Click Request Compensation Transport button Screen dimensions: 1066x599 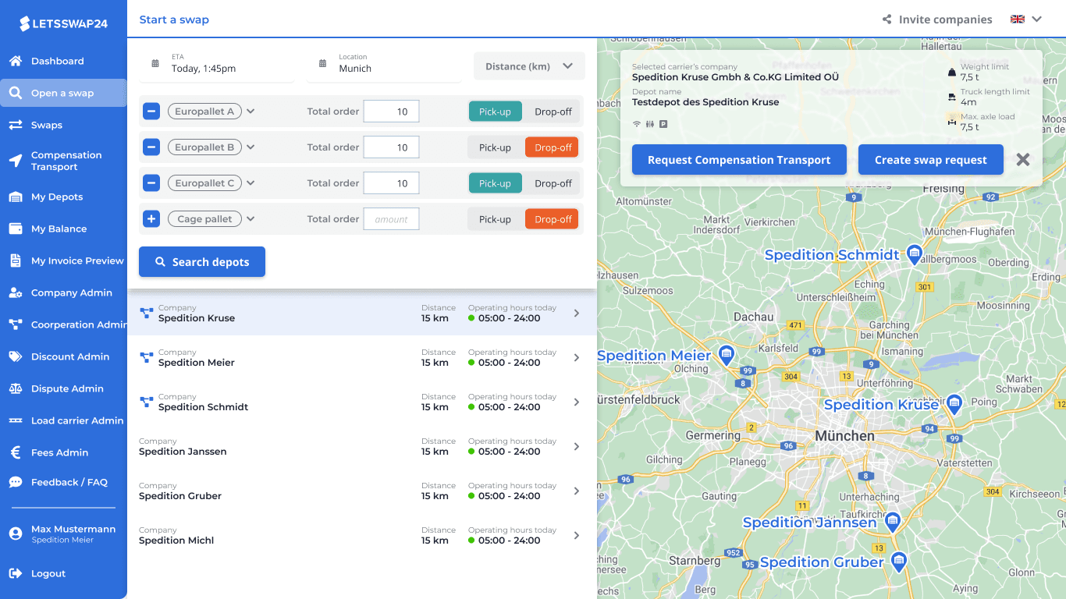click(x=739, y=159)
